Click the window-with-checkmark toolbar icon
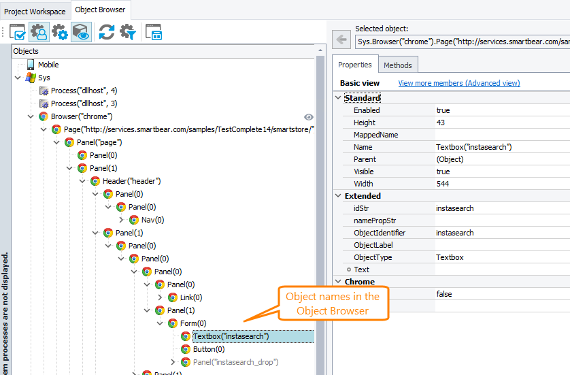Viewport: 570px width, 375px height. click(18, 32)
